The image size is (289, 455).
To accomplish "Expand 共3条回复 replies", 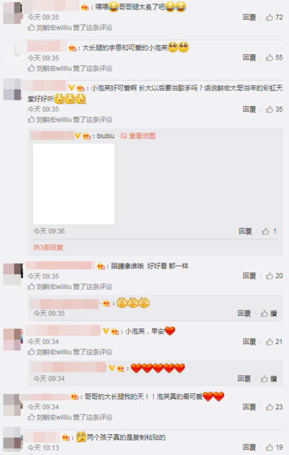I will point(48,248).
